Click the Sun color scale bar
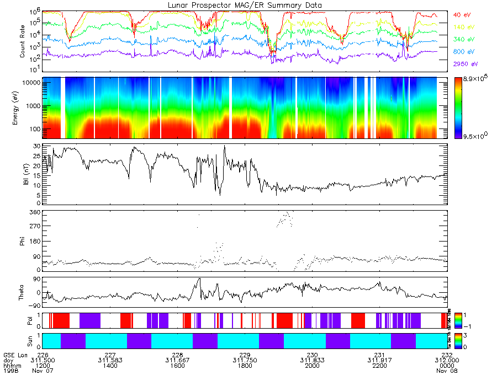The image size is (497, 386). tap(458, 341)
